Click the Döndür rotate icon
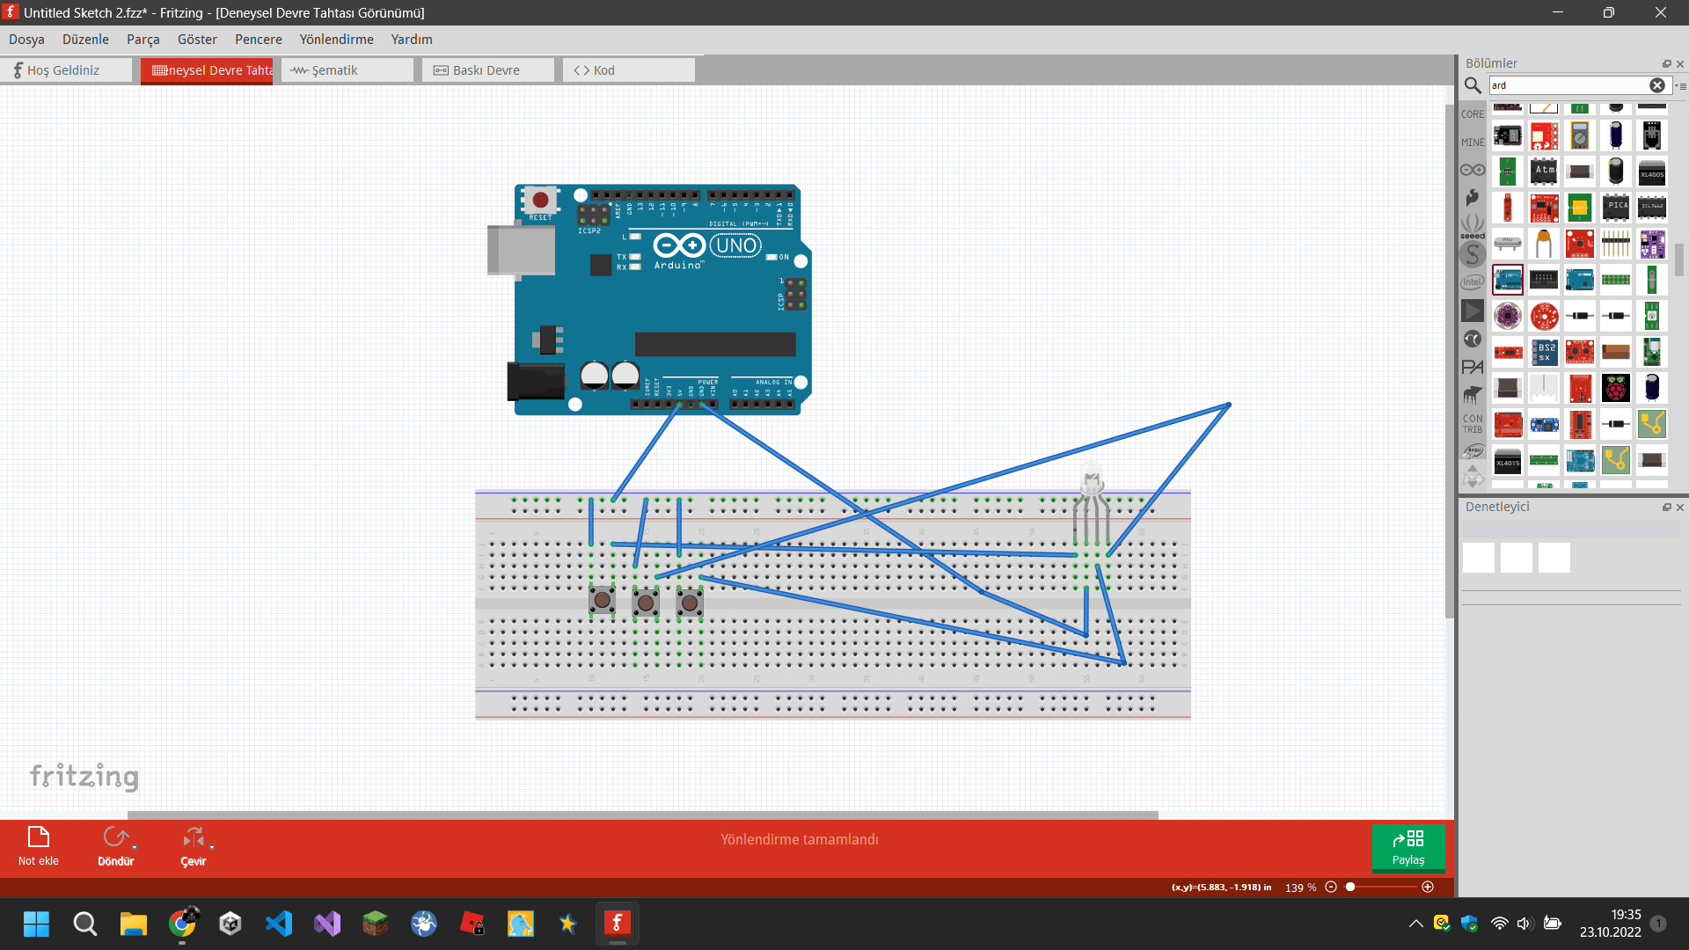 [114, 837]
